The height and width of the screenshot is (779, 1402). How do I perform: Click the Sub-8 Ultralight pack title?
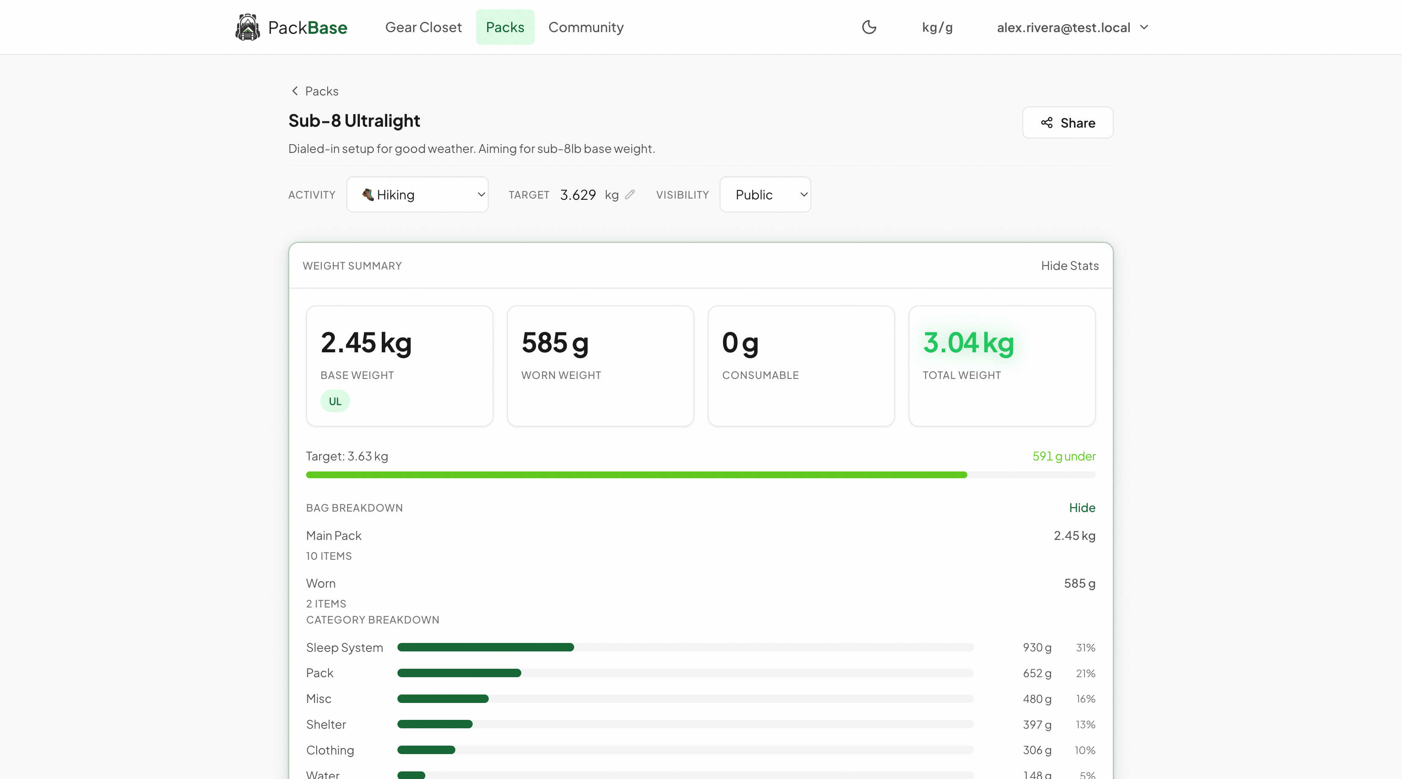point(354,120)
